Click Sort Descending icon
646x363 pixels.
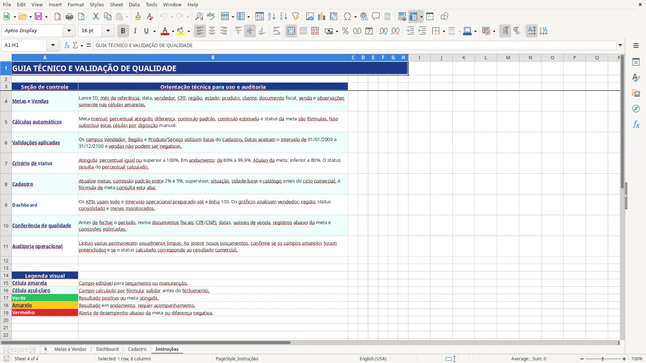point(284,17)
